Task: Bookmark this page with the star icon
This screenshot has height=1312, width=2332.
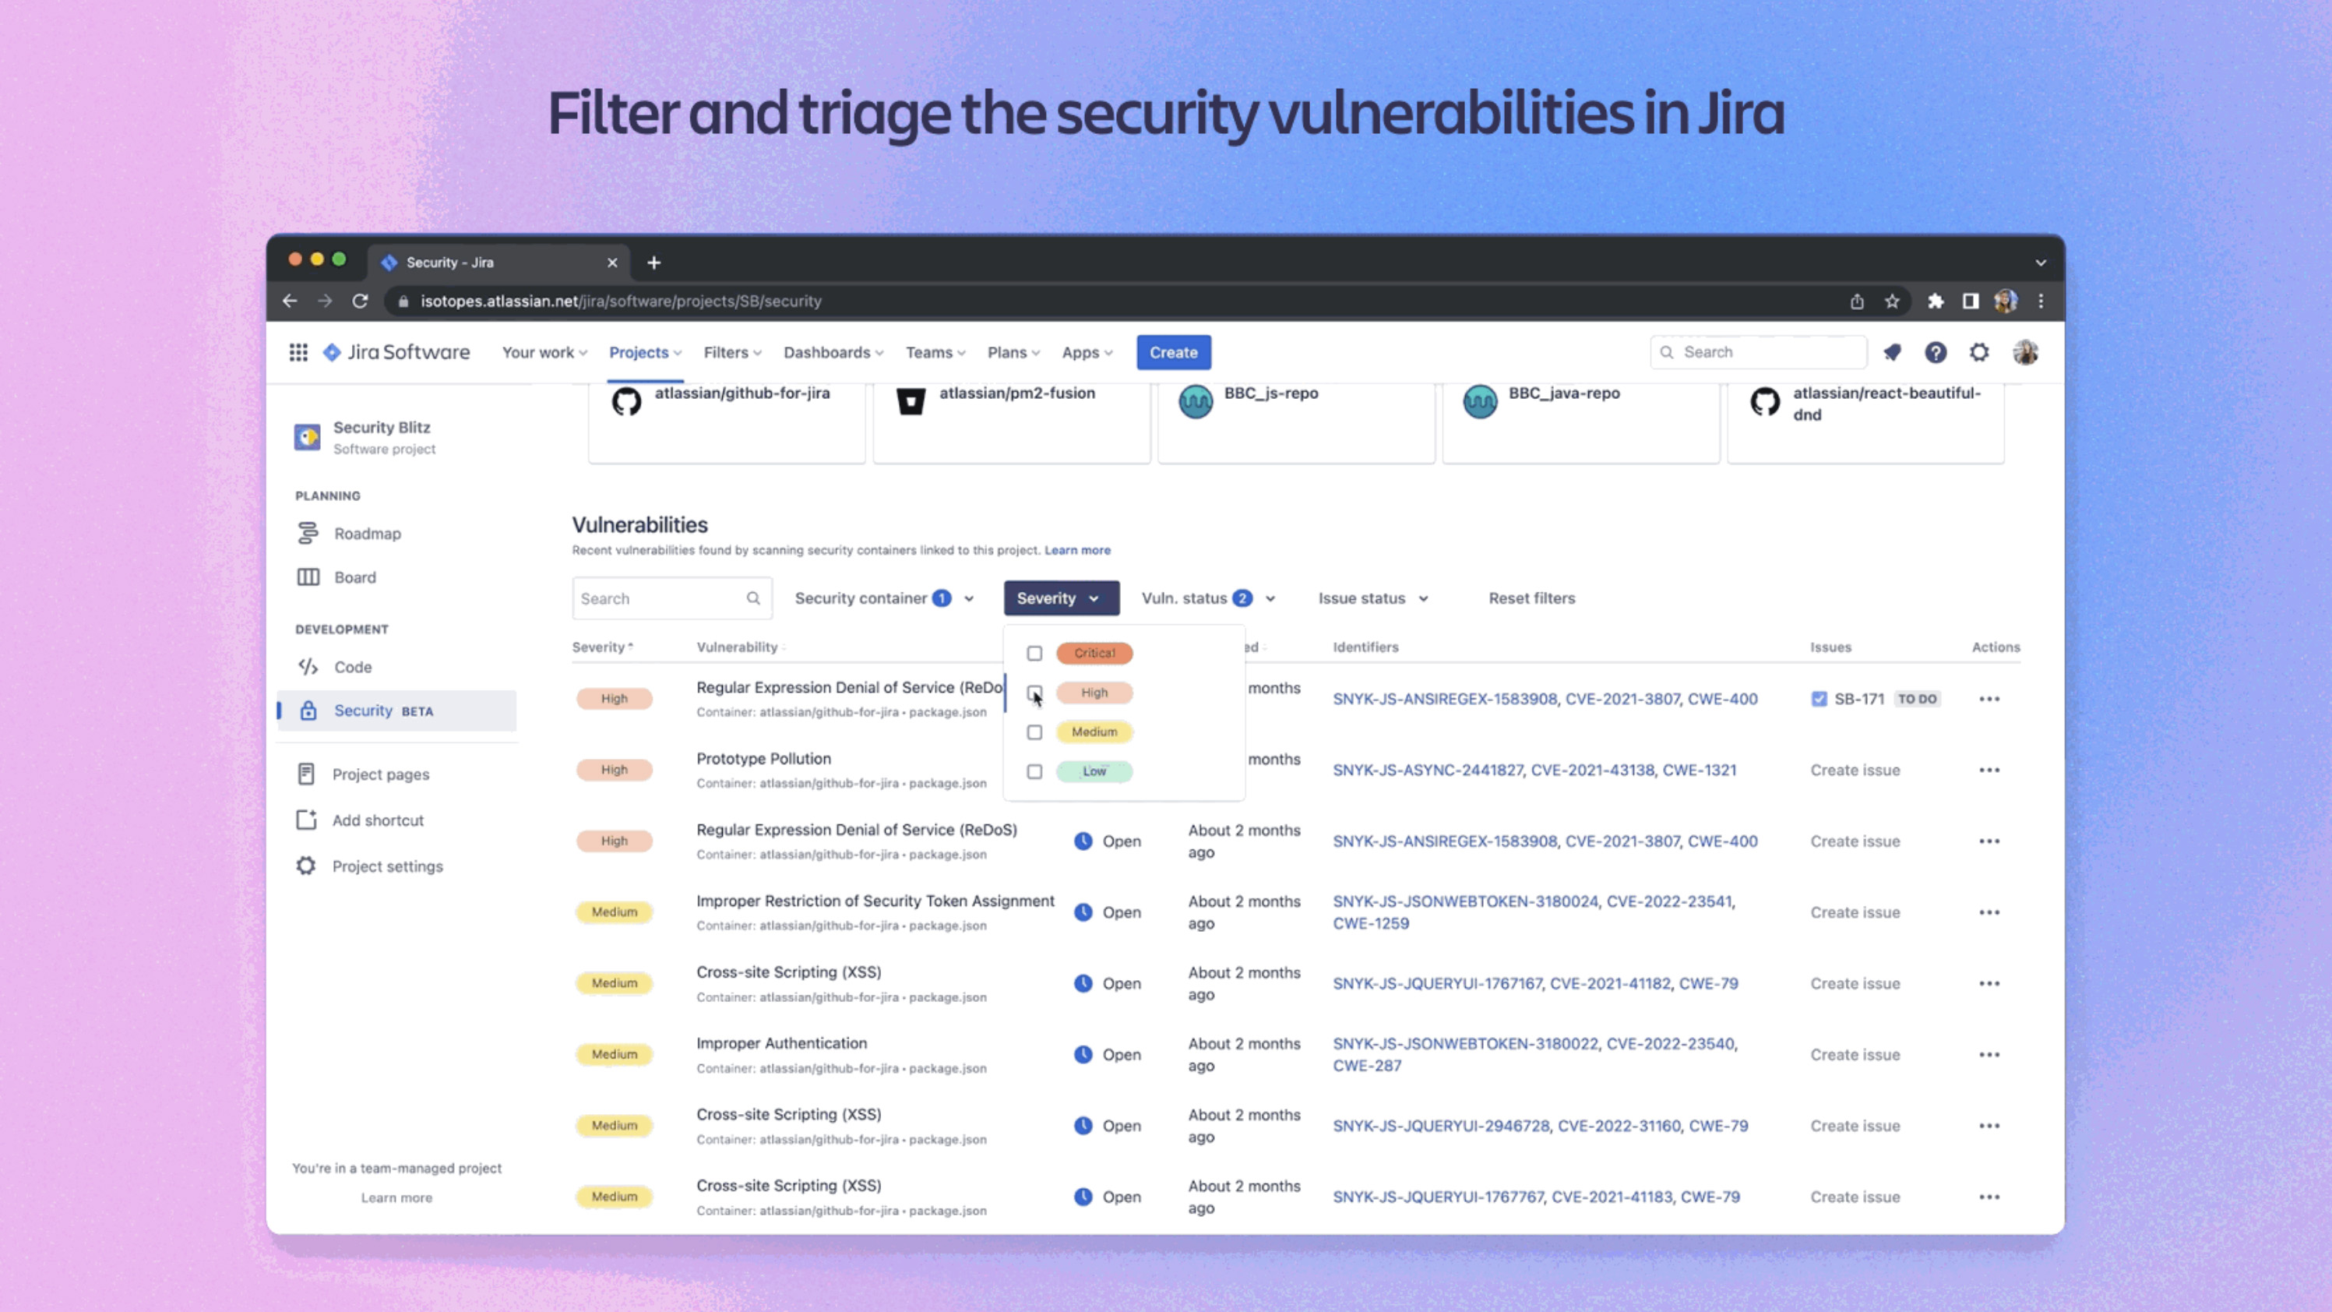Action: (x=1892, y=302)
